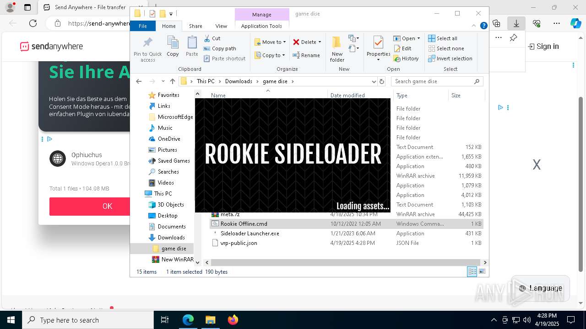Click Invert selection
Screen dimensions: 586x329
[x=450, y=58]
